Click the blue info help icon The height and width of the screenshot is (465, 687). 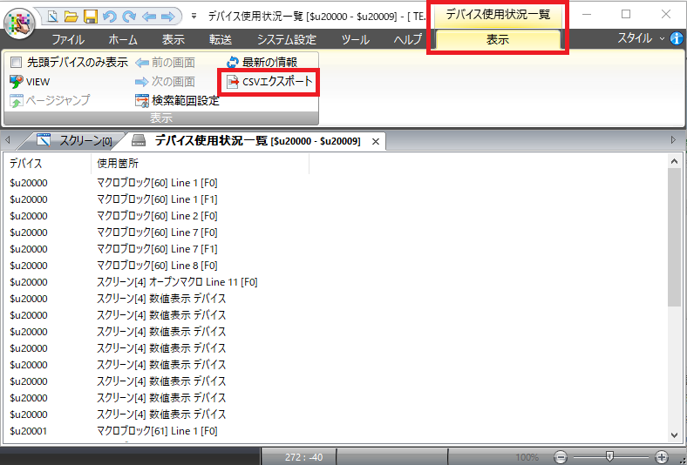[x=677, y=39]
